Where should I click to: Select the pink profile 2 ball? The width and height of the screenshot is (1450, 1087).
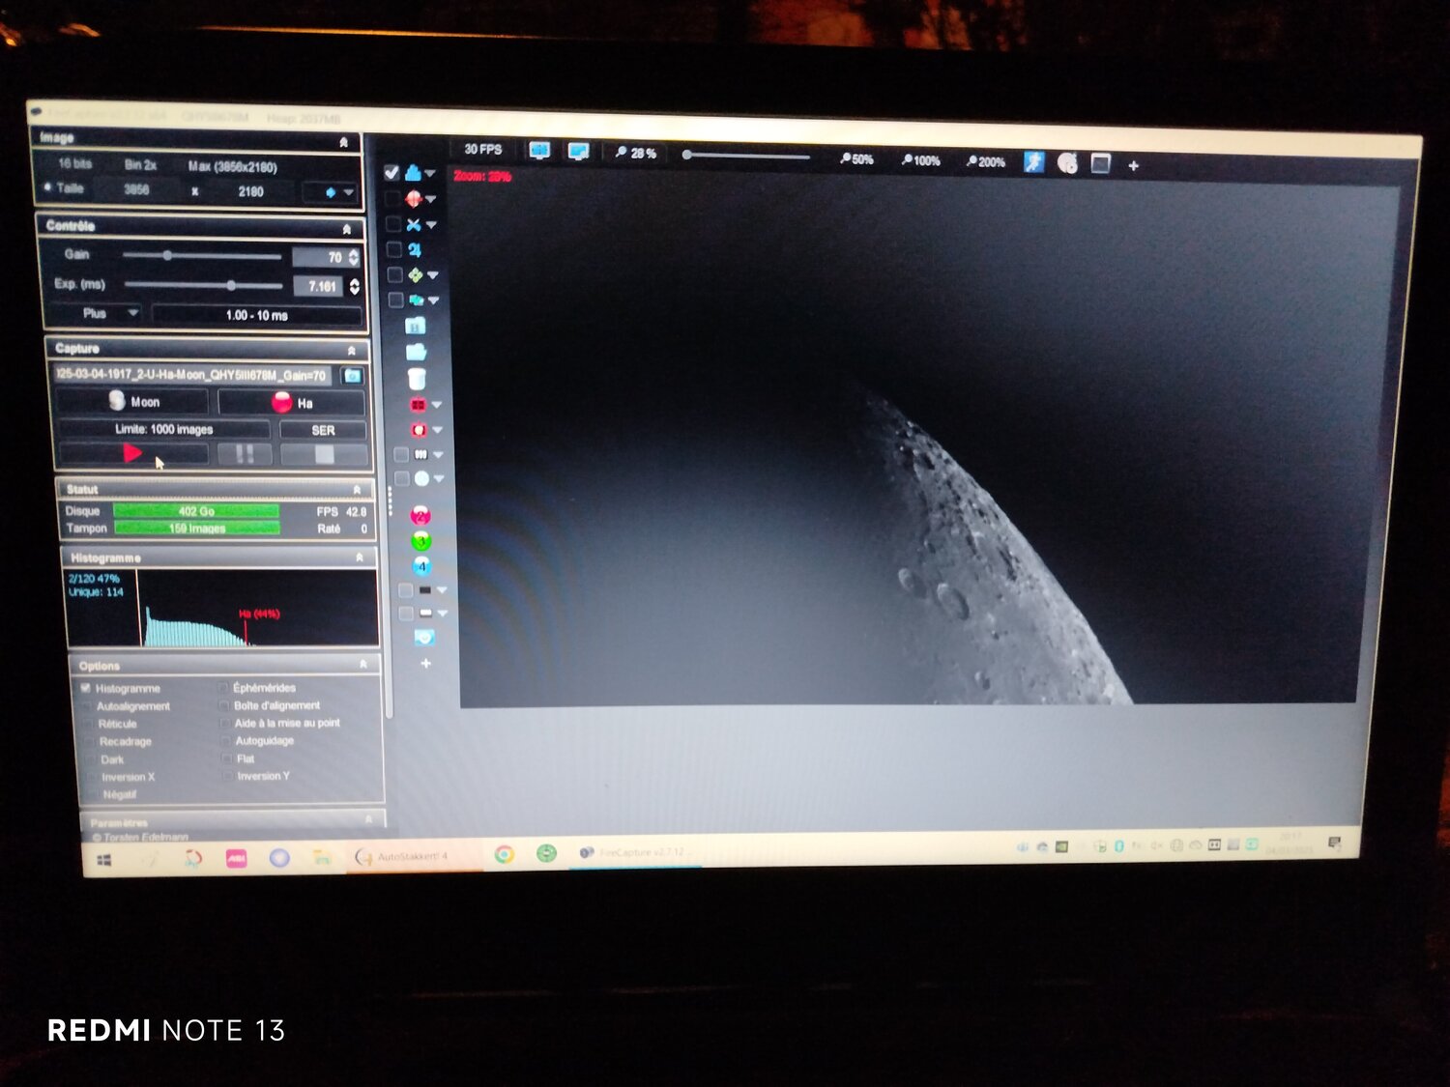tap(420, 515)
